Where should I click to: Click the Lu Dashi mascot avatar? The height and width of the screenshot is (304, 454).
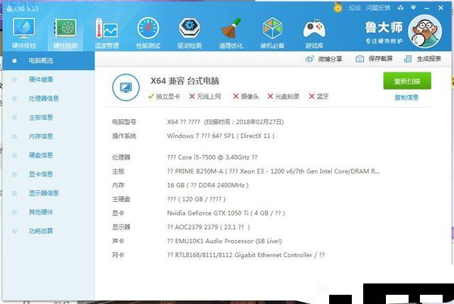coord(425,31)
